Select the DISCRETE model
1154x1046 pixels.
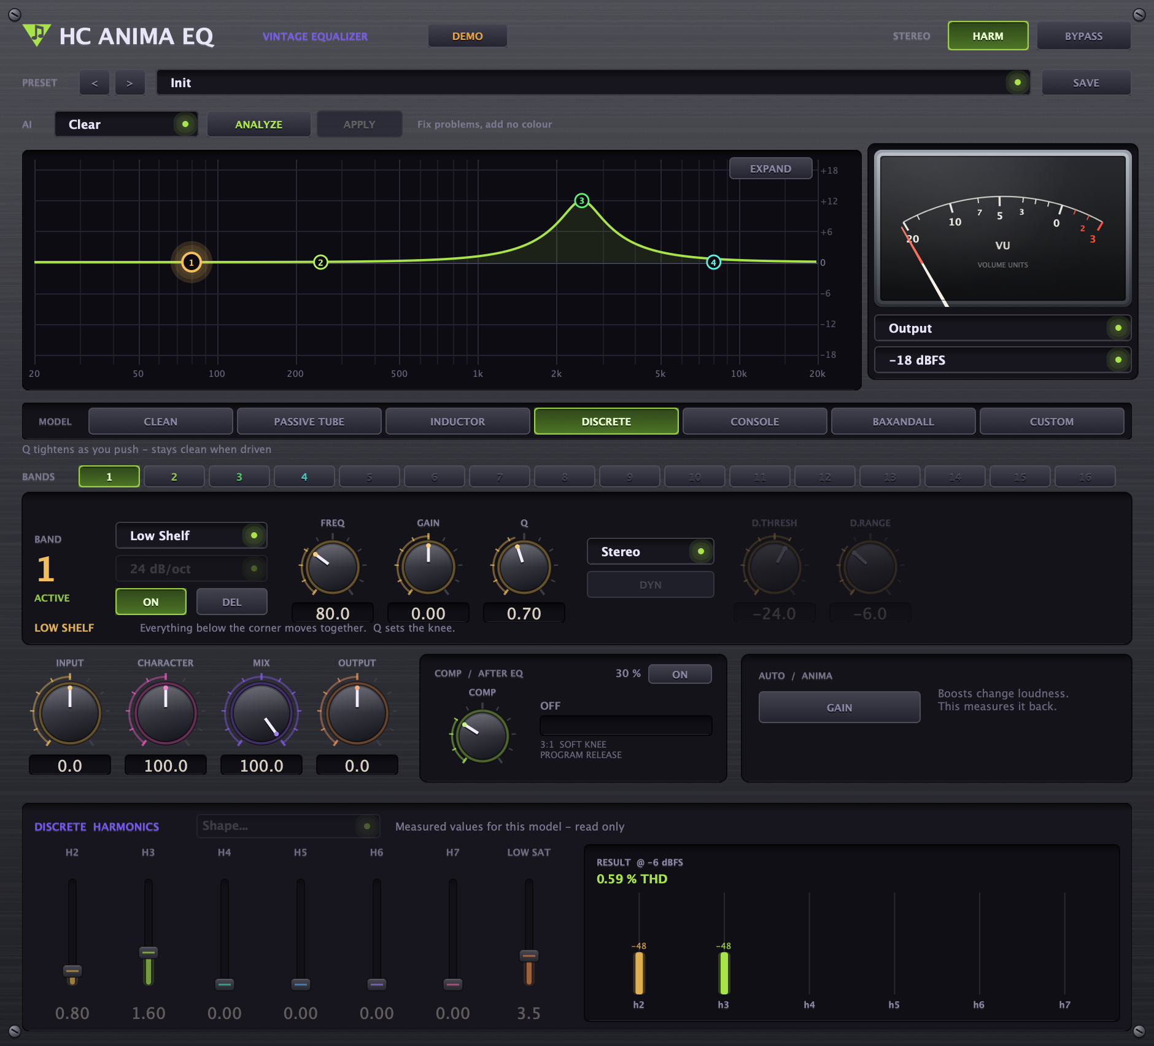coord(606,422)
